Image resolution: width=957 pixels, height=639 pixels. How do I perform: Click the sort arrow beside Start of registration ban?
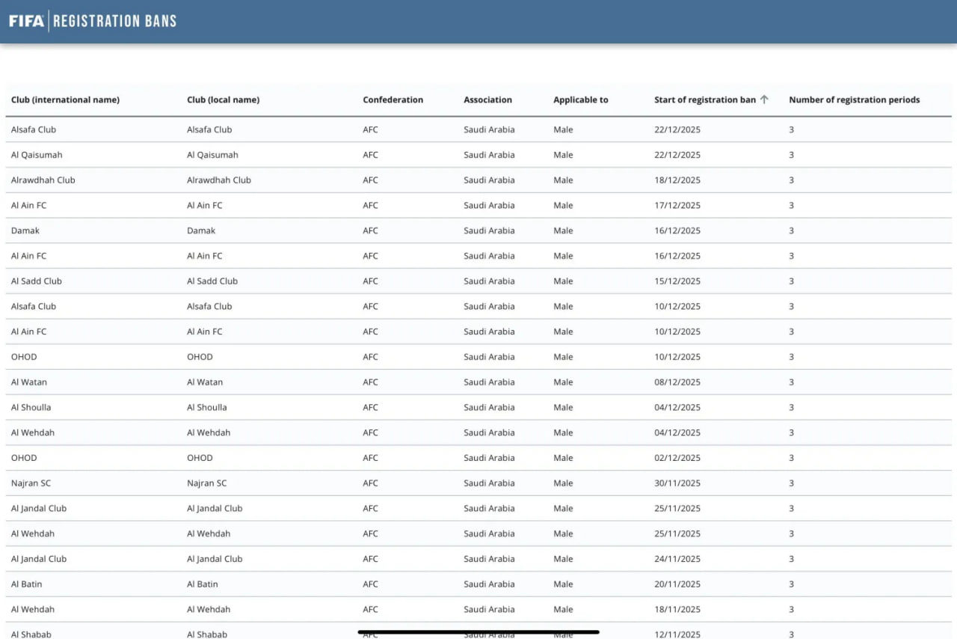764,100
